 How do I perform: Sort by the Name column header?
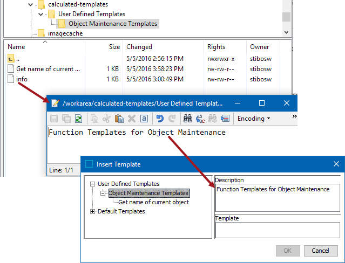click(16, 47)
